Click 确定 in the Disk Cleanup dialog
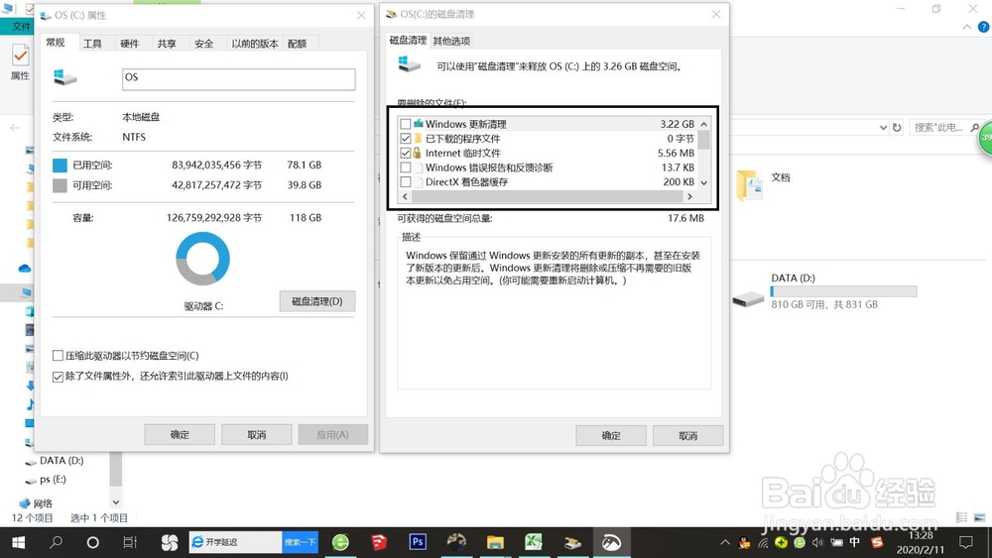The width and height of the screenshot is (992, 558). pos(610,435)
